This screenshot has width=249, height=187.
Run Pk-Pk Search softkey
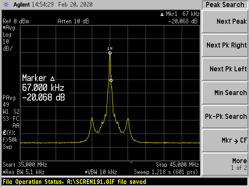(x=226, y=116)
